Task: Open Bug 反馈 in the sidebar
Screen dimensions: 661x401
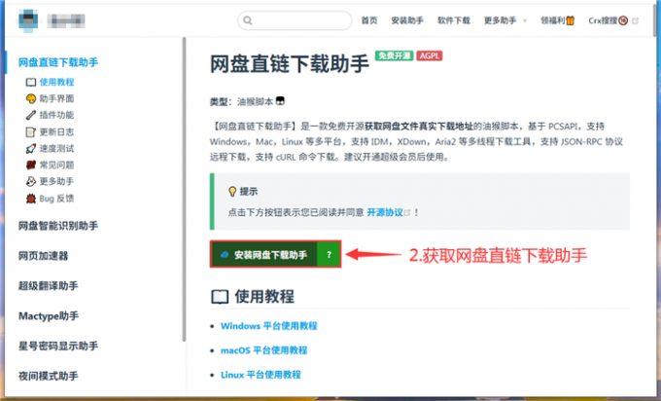Action: [56, 199]
